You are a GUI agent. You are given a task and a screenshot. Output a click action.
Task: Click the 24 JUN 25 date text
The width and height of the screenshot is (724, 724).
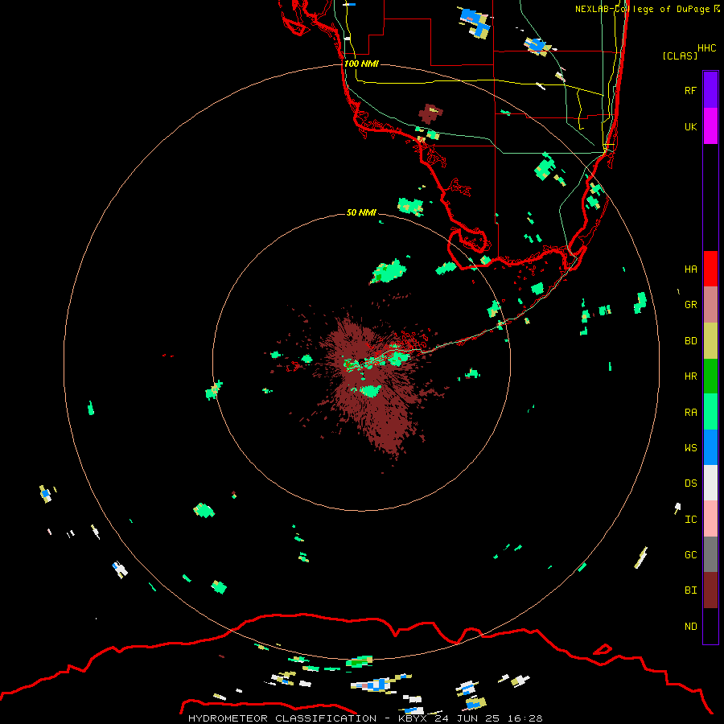(467, 718)
